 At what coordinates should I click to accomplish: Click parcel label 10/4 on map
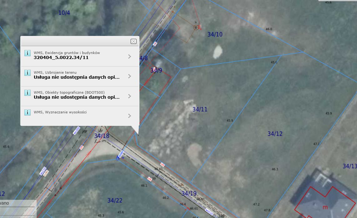[64, 13]
